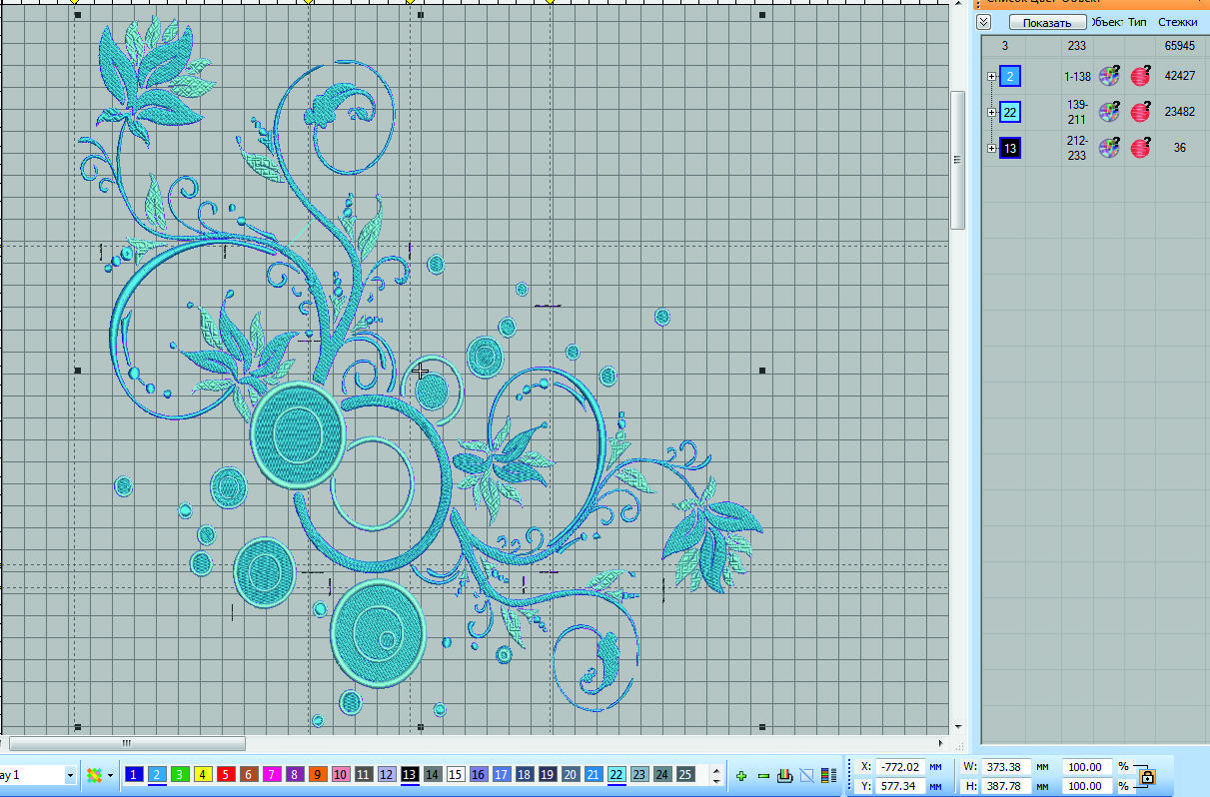Expand the color 22 tree node
Image resolution: width=1210 pixels, height=797 pixels.
coord(991,112)
